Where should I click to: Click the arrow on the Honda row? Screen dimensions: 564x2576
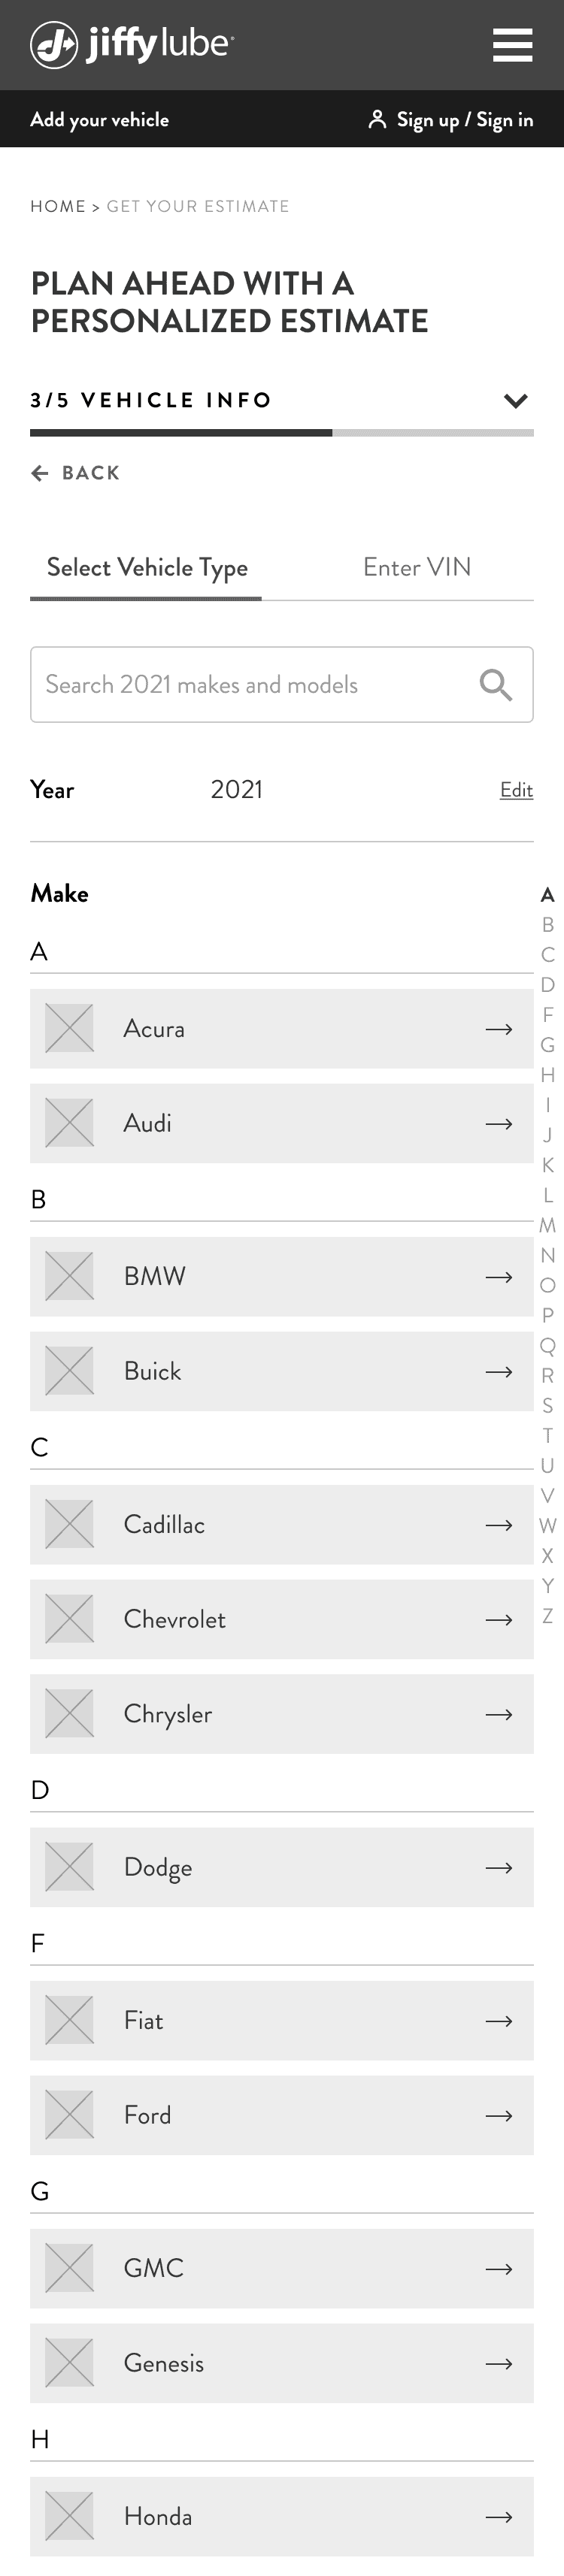(x=498, y=2516)
